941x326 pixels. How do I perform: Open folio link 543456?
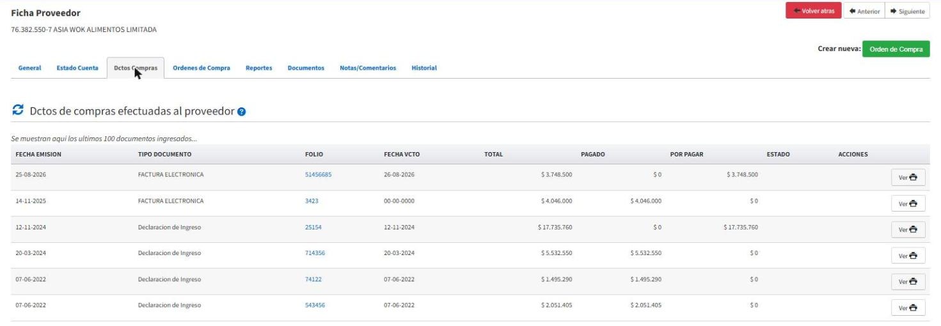click(315, 305)
